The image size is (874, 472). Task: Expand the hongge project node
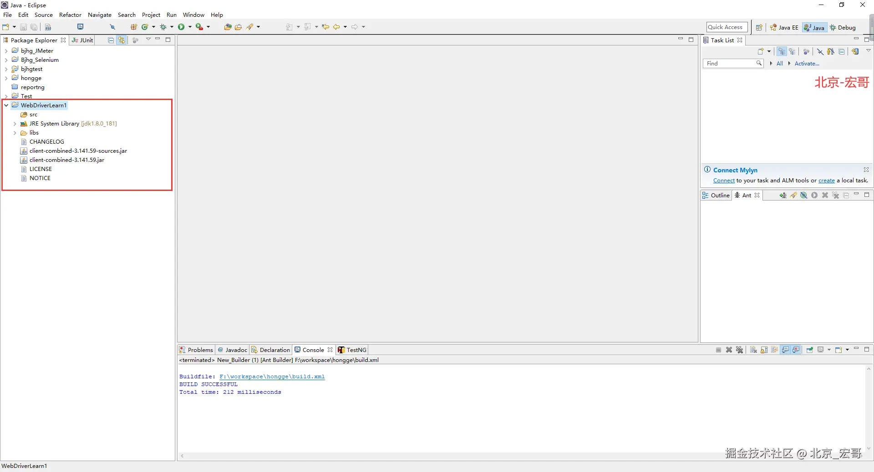point(6,78)
